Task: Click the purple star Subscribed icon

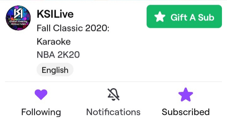Action: pos(186,94)
